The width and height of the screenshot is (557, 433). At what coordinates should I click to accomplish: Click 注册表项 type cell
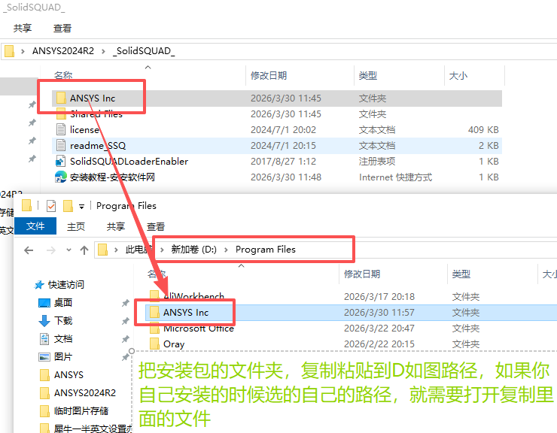pyautogui.click(x=376, y=161)
